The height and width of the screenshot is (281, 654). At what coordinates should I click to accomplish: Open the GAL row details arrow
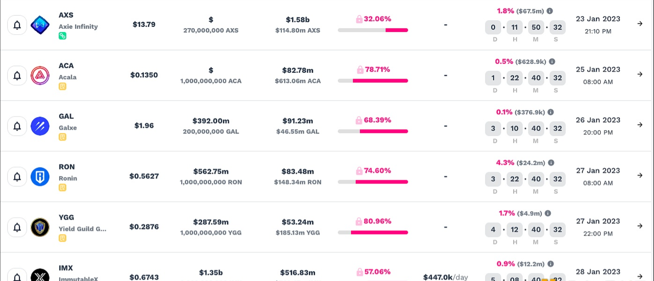[640, 125]
